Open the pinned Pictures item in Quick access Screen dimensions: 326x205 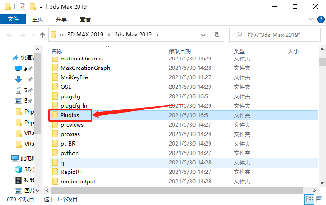coord(19,101)
